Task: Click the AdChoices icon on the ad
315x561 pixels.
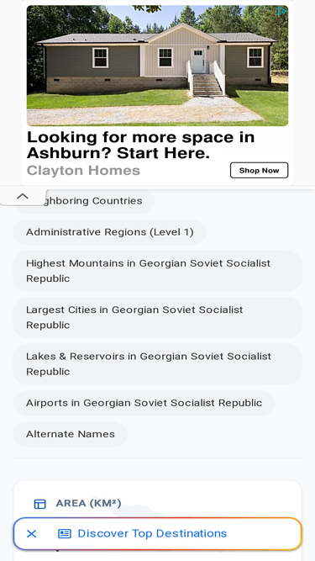Action: click(282, 11)
